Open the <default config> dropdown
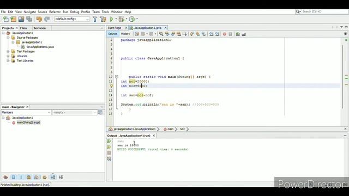The height and width of the screenshot is (196, 349). [72, 19]
